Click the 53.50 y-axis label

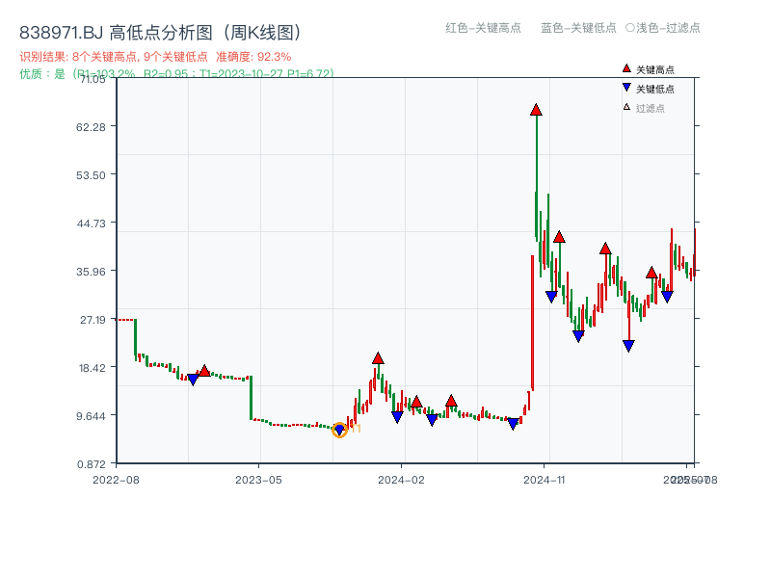(x=91, y=175)
